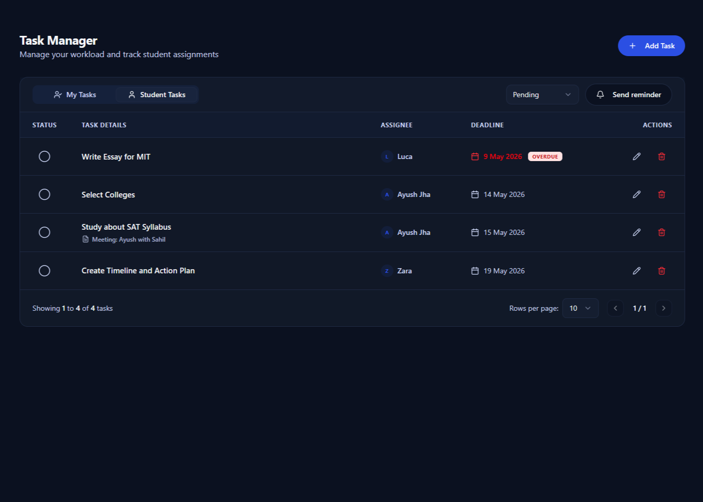Edit the Write Essay for MIT task
The image size is (703, 502).
click(636, 156)
